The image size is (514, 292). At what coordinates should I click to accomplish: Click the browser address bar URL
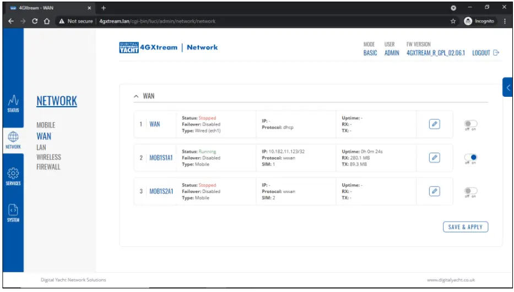[158, 21]
